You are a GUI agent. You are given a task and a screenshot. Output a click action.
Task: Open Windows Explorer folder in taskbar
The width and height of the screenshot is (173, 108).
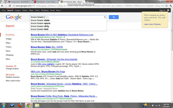[x=37, y=105]
